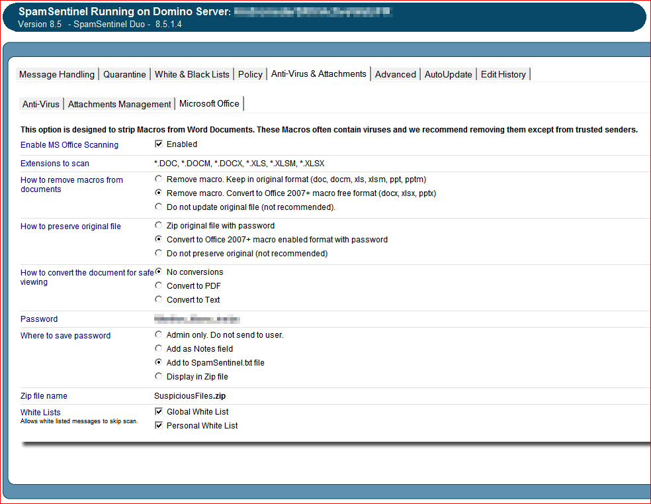
Task: Select the Microsoft Office sub-tab
Action: [209, 104]
